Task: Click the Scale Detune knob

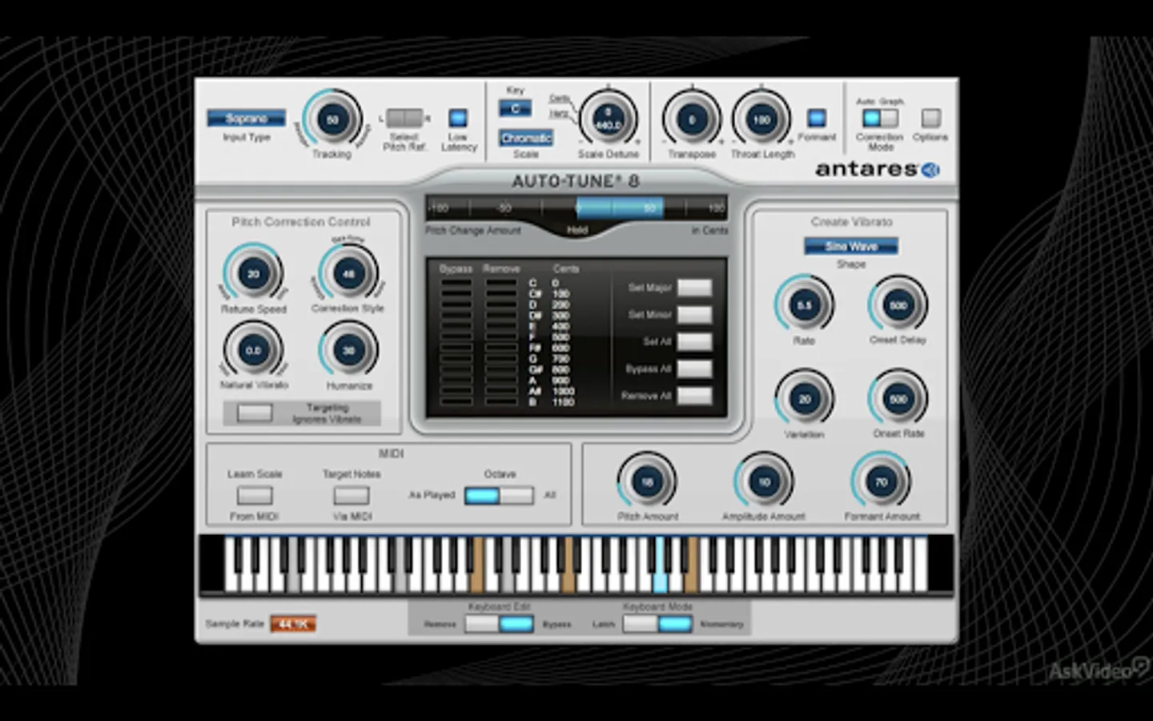Action: point(608,119)
